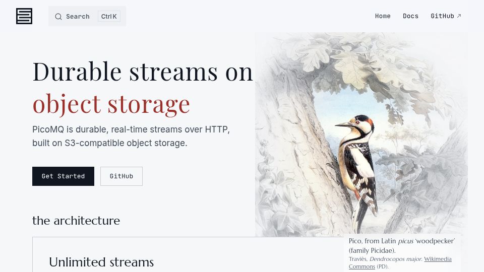The image size is (484, 272).
Task: Click the external-link arrow beside the navigation GitHub link
Action: point(459,16)
